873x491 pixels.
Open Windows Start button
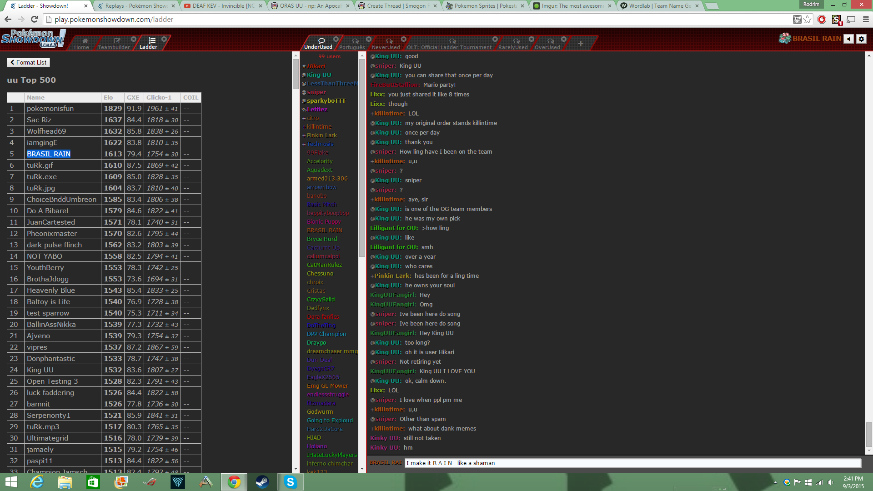point(11,482)
